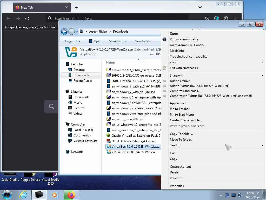Screen dimensions: 266x200
Task: Expand the Send to submenu
Action: 213,145
